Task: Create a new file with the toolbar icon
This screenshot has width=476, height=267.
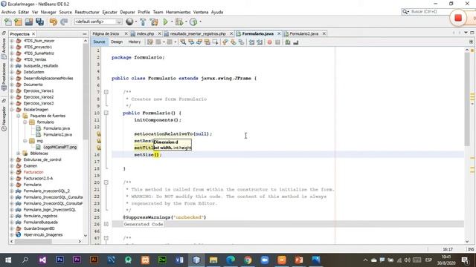Action: [8, 22]
